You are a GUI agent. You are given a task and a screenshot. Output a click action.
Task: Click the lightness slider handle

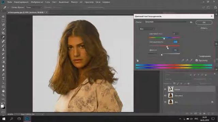coord(162,55)
